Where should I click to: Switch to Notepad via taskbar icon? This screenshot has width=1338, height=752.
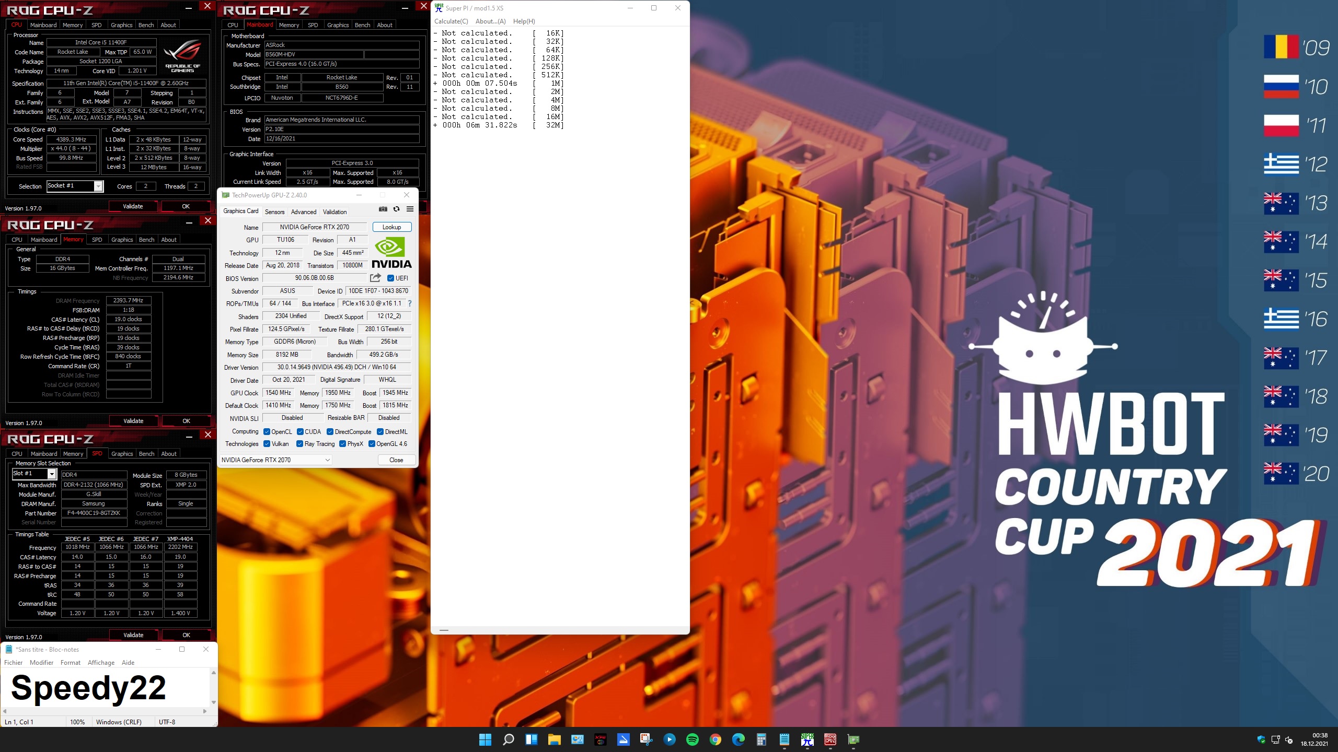[785, 739]
